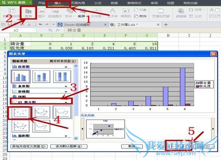Switch to the 开始 ribbon tab
221x160 pixels.
click(42, 3)
